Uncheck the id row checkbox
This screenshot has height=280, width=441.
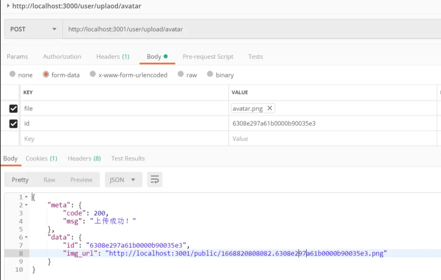point(13,124)
